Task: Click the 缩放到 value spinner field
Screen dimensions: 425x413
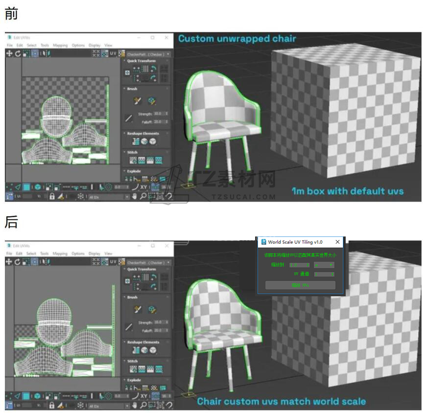Action: tap(300, 265)
